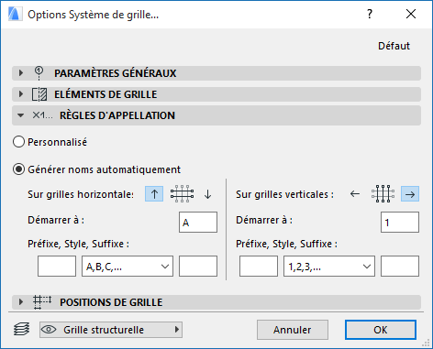The width and height of the screenshot is (433, 349).
Task: Click the Sur grilles verticales label
Action: point(284,194)
